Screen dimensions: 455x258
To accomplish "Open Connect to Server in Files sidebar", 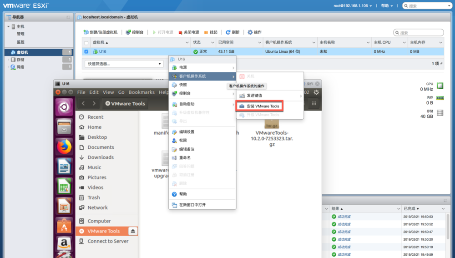I will pyautogui.click(x=108, y=241).
